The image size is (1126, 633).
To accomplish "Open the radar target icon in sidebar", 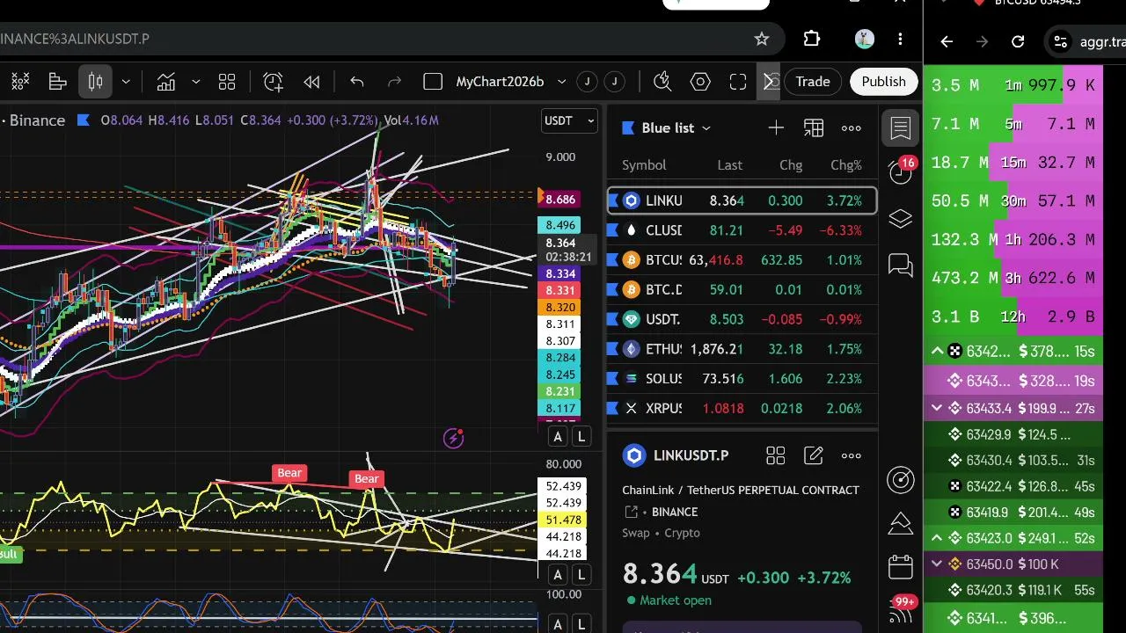I will click(900, 480).
